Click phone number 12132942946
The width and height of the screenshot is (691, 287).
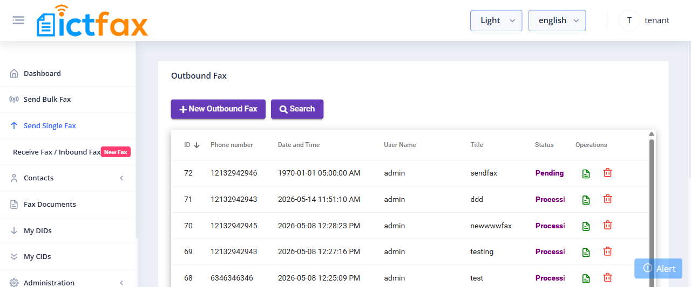[234, 173]
